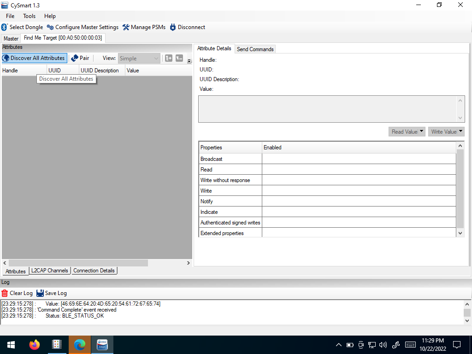Screen dimensions: 472x354
Task: Click properties table scroll down arrow
Action: point(460,233)
